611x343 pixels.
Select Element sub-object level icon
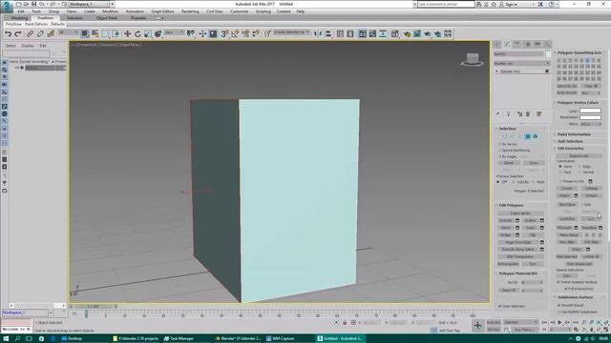click(x=536, y=136)
